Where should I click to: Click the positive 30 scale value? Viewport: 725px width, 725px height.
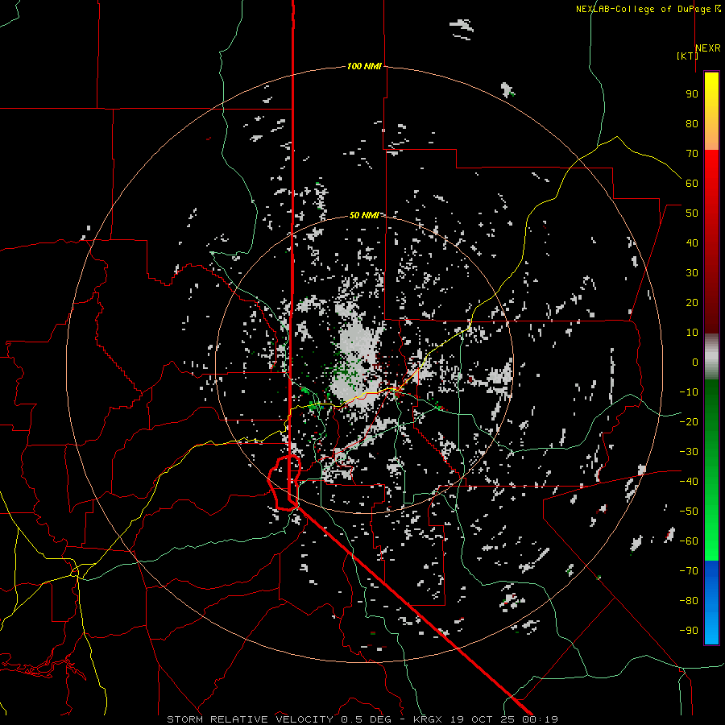point(692,273)
